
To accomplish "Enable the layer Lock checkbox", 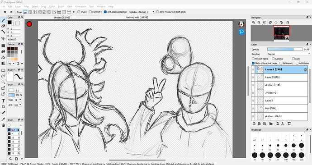I will pyautogui.click(x=293, y=59).
